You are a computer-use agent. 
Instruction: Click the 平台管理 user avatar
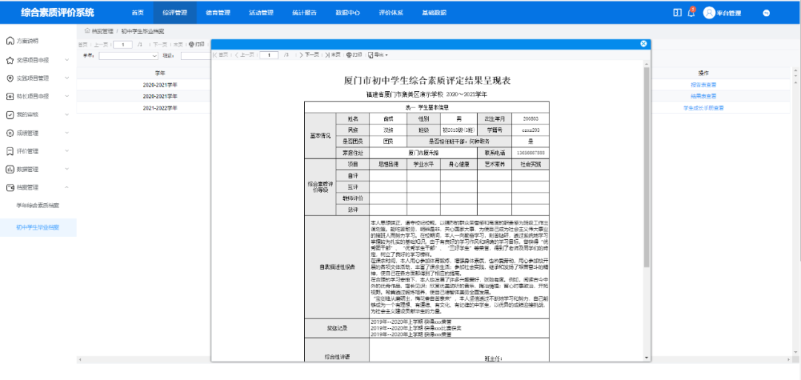coord(709,13)
